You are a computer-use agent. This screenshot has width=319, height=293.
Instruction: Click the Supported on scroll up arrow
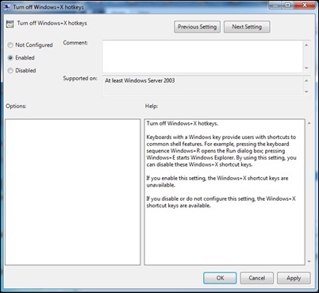(x=306, y=80)
